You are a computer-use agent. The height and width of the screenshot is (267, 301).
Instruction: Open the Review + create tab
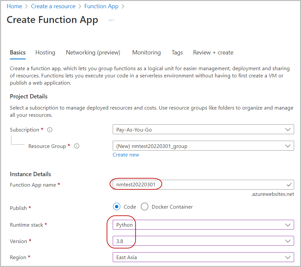pos(213,52)
